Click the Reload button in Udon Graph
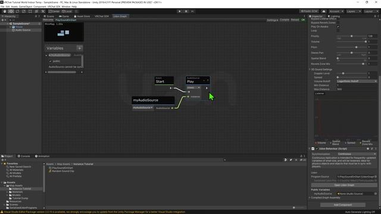The width and height of the screenshot is (381, 214). click(295, 20)
